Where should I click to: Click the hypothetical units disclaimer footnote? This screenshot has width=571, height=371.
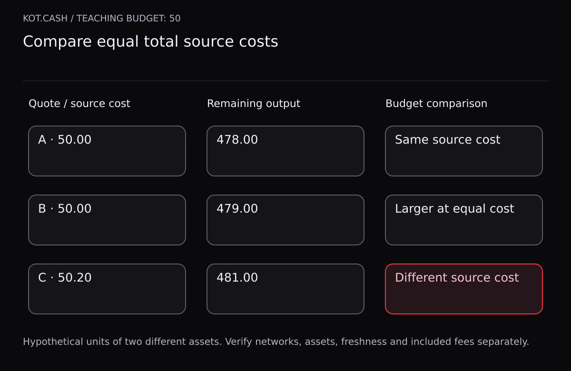point(276,342)
